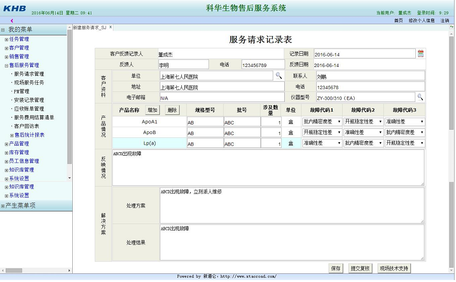Click 增加 to add product row
Viewport: 456px width, 282px height.
[x=152, y=110]
